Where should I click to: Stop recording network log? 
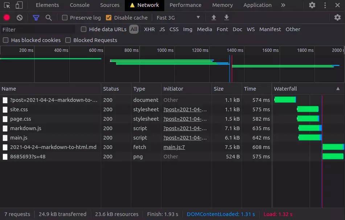tap(7, 18)
